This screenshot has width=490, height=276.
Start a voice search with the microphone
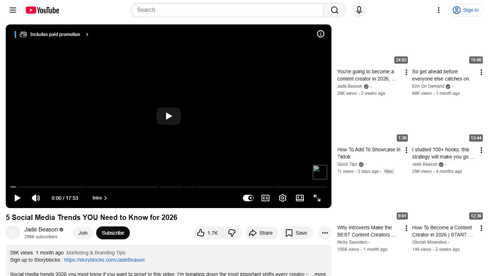[x=359, y=10]
